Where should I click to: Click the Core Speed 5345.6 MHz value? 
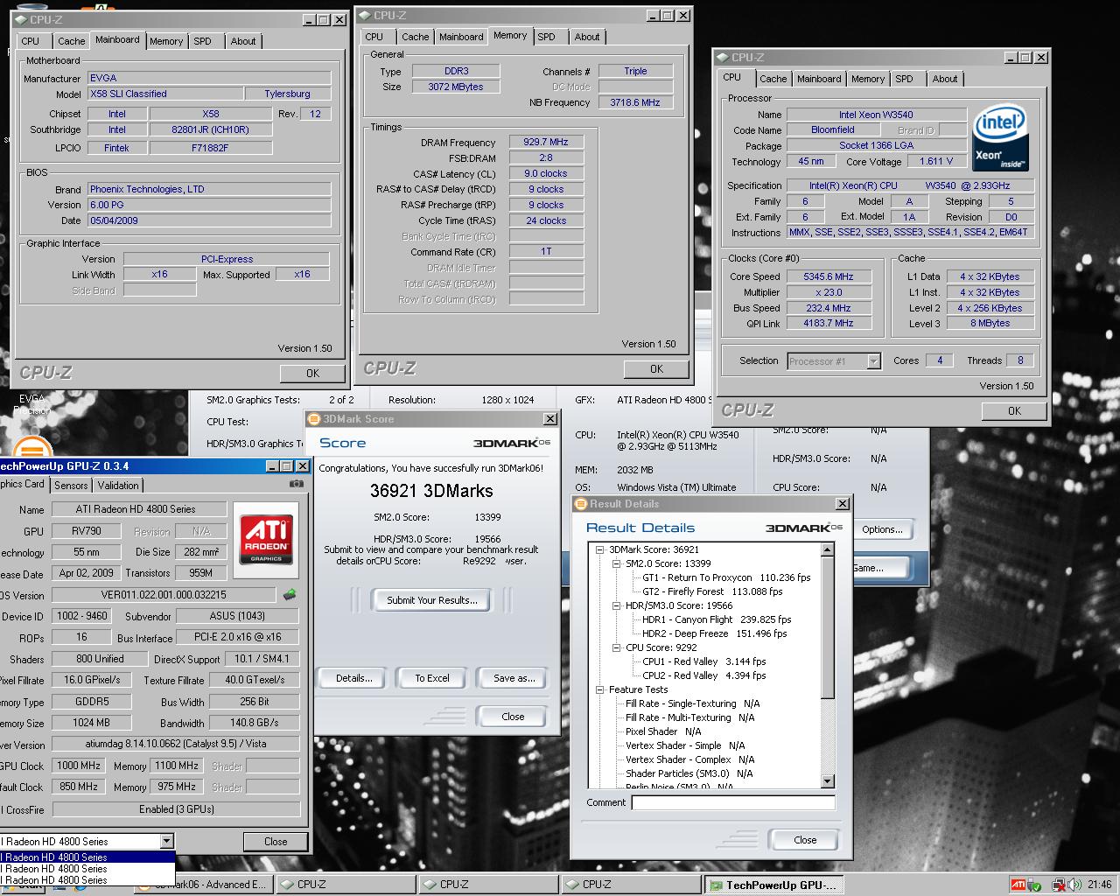pos(828,276)
